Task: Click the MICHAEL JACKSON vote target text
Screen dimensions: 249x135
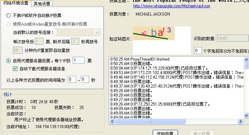Action: click(153, 14)
